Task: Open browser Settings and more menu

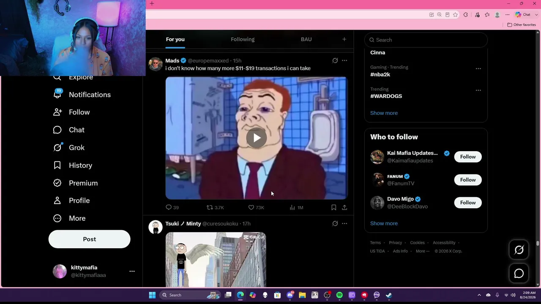Action: [508, 15]
